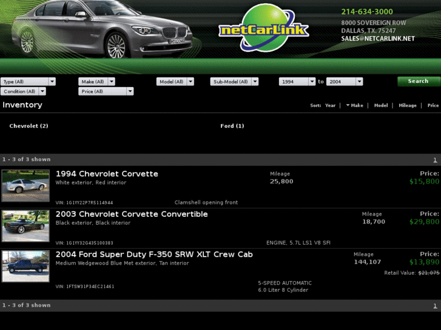
Task: Open the Make (All) dropdown
Action: (x=96, y=82)
